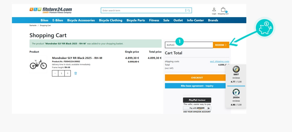Image resolution: width=292 pixels, height=132 pixels.
Task: Open the Brands menu item
Action: [213, 20]
